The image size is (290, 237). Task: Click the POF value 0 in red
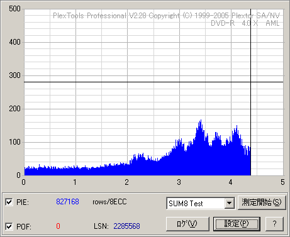coord(58,226)
